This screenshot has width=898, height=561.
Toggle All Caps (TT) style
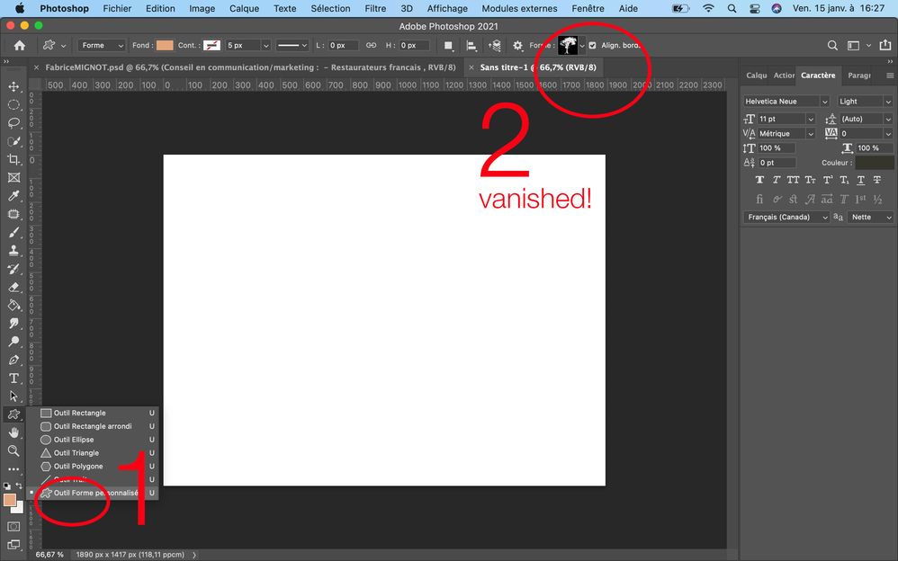(x=793, y=180)
